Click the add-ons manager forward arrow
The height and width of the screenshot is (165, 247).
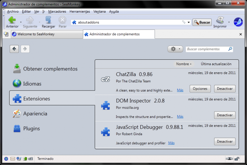click(25, 49)
